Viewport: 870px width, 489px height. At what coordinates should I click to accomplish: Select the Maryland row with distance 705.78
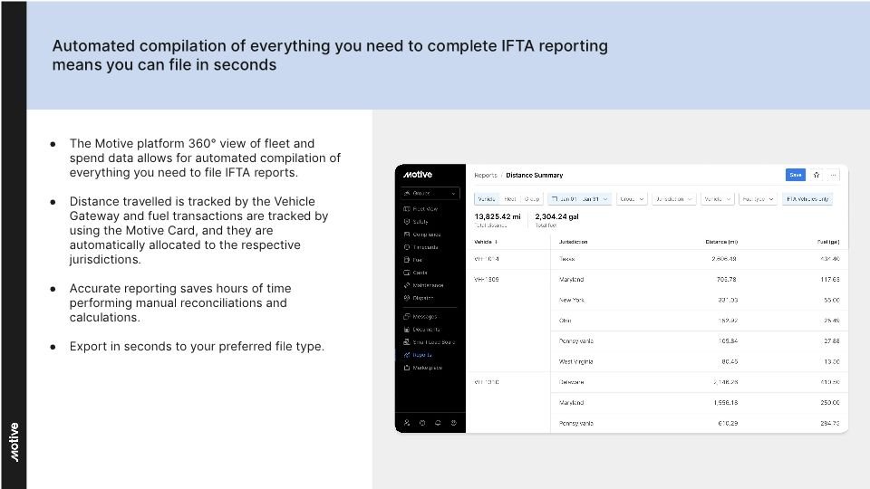pyautogui.click(x=699, y=280)
